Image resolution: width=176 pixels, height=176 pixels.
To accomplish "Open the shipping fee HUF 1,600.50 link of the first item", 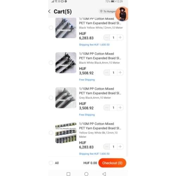I will click(94, 45).
